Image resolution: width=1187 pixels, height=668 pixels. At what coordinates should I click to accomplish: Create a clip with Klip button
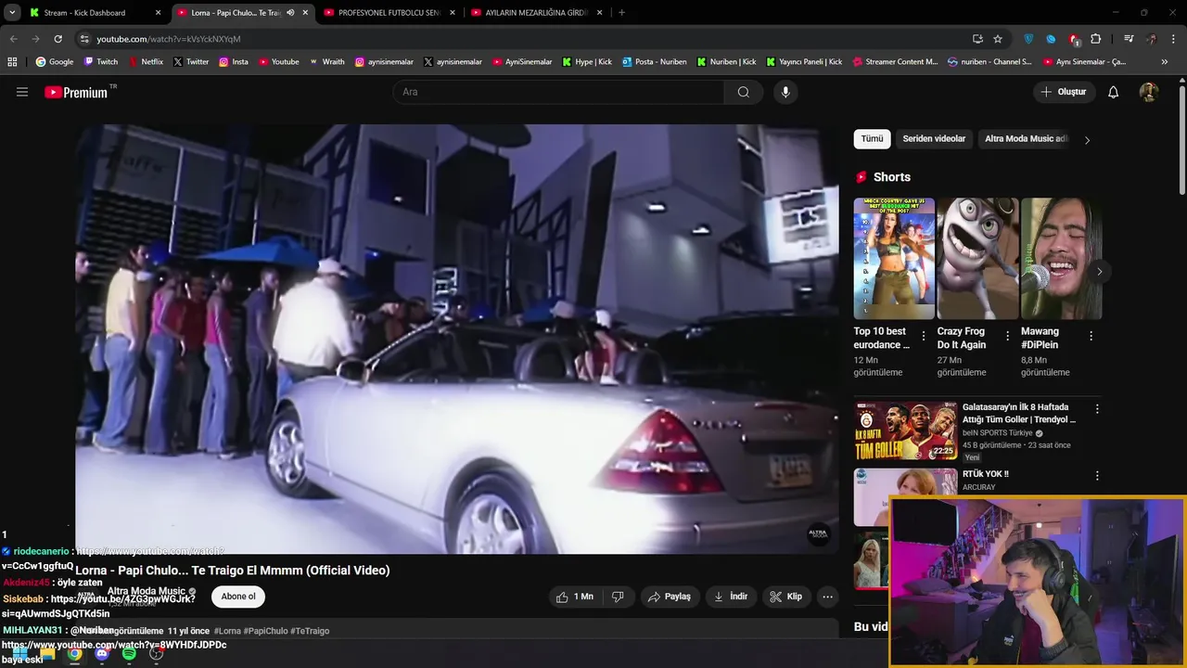[x=786, y=597]
